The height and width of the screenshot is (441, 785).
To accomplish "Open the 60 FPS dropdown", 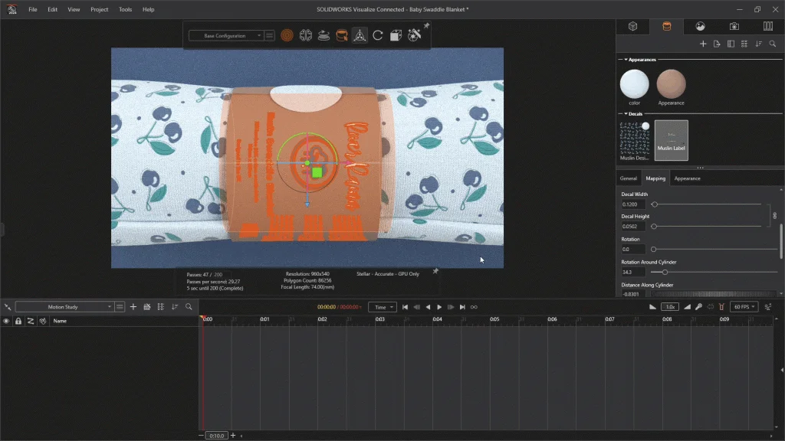I will coord(743,307).
